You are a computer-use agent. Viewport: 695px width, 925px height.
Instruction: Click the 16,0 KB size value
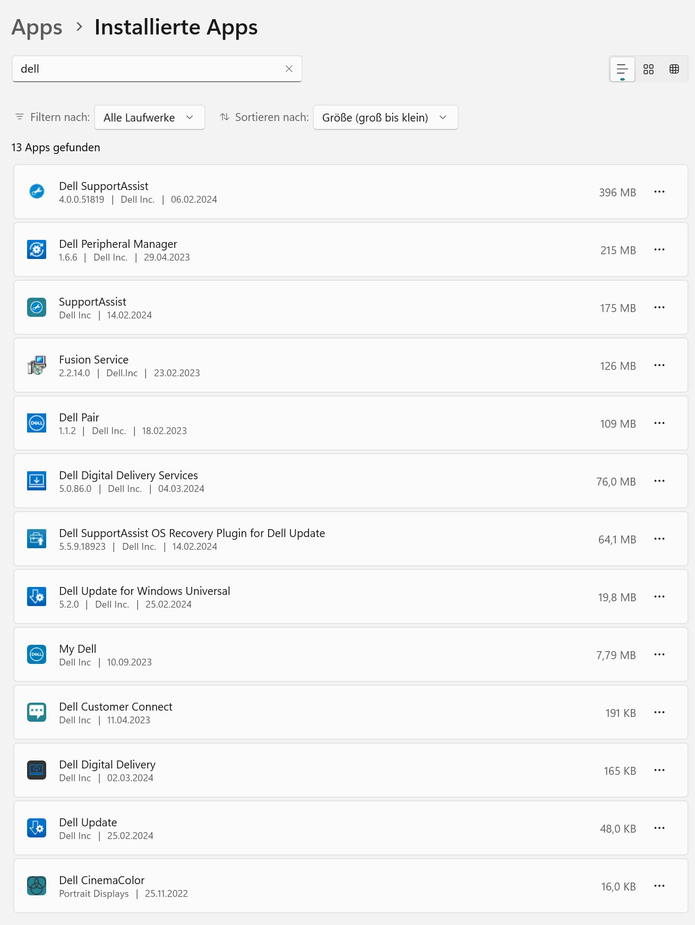[x=619, y=887]
